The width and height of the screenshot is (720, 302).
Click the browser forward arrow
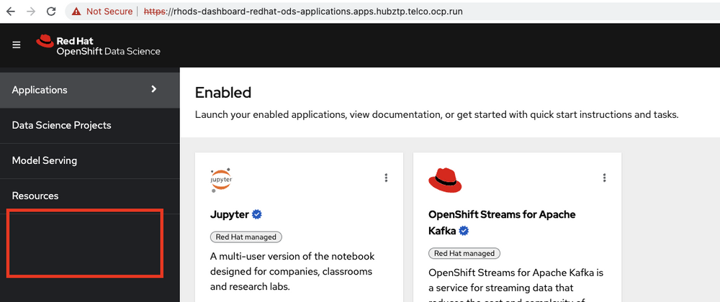[x=31, y=12]
